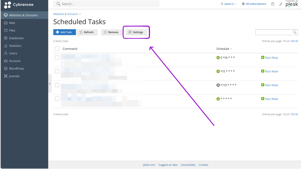Open Cookies footer link
Viewport: 301px width, 169px height.
[x=203, y=165]
